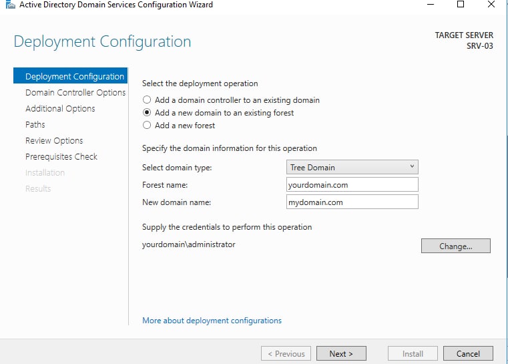Click the 'Select domain type:' label
Viewport: 508px width, 364px height.
(177, 168)
